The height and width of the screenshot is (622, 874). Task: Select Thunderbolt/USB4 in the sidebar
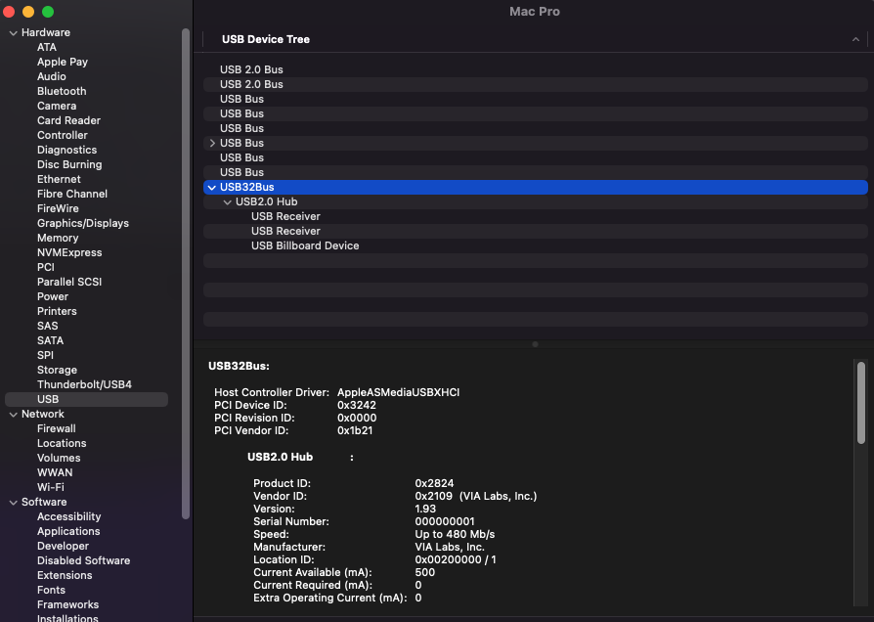(x=84, y=384)
